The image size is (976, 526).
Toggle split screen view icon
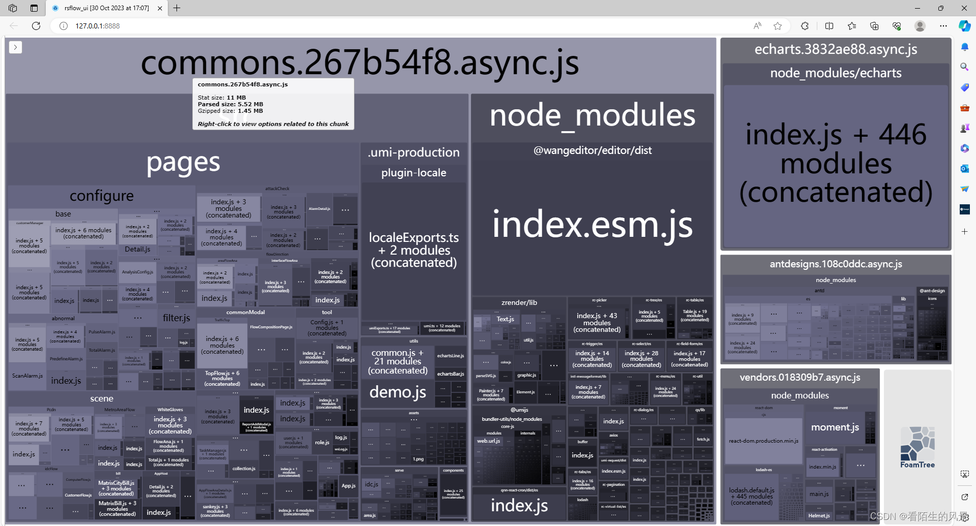tap(829, 26)
